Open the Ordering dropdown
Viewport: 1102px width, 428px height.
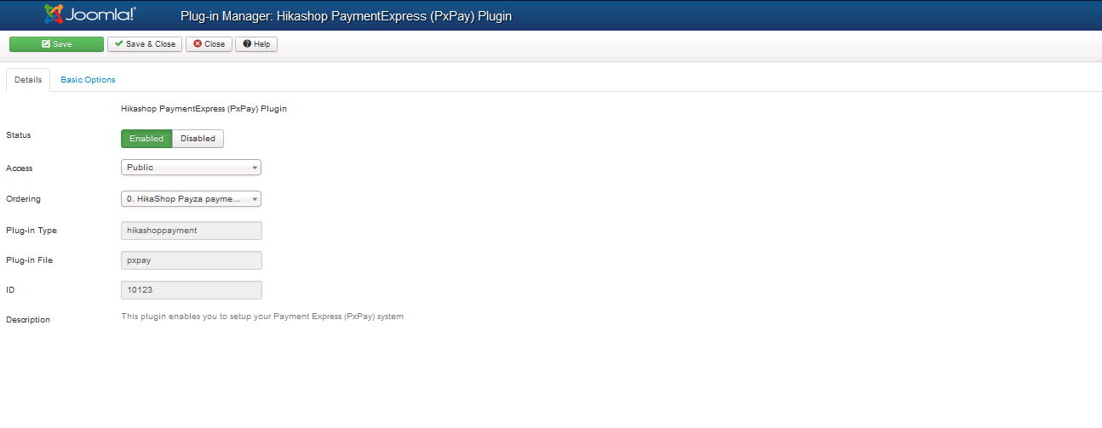click(191, 199)
